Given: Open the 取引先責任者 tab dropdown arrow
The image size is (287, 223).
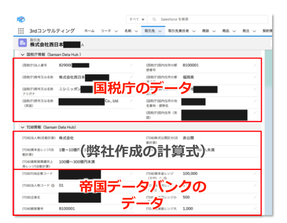Looking at the screenshot, I should pyautogui.click(x=194, y=31).
